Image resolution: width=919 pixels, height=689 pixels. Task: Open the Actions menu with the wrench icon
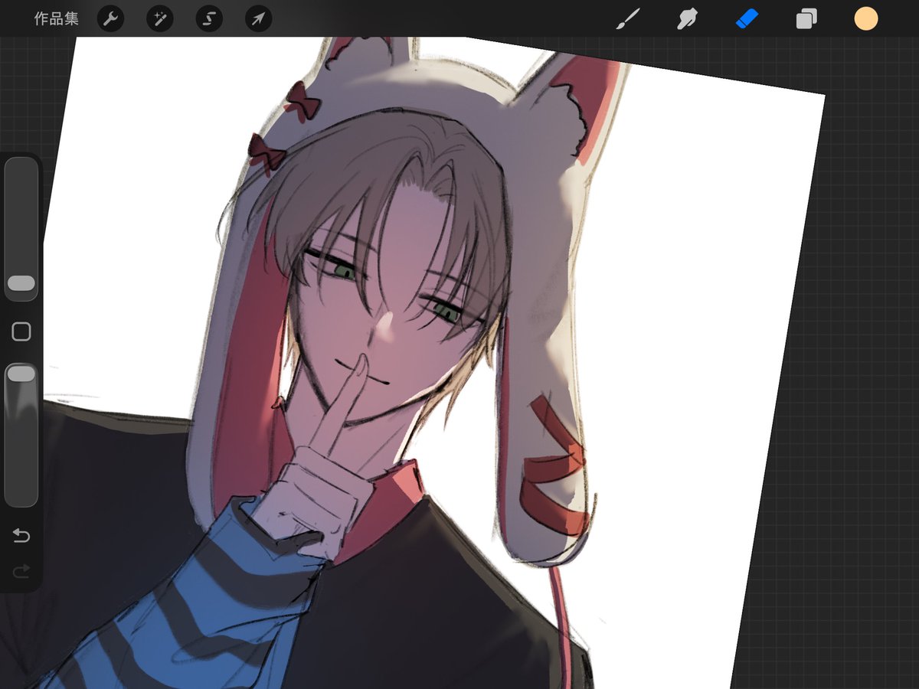(111, 18)
